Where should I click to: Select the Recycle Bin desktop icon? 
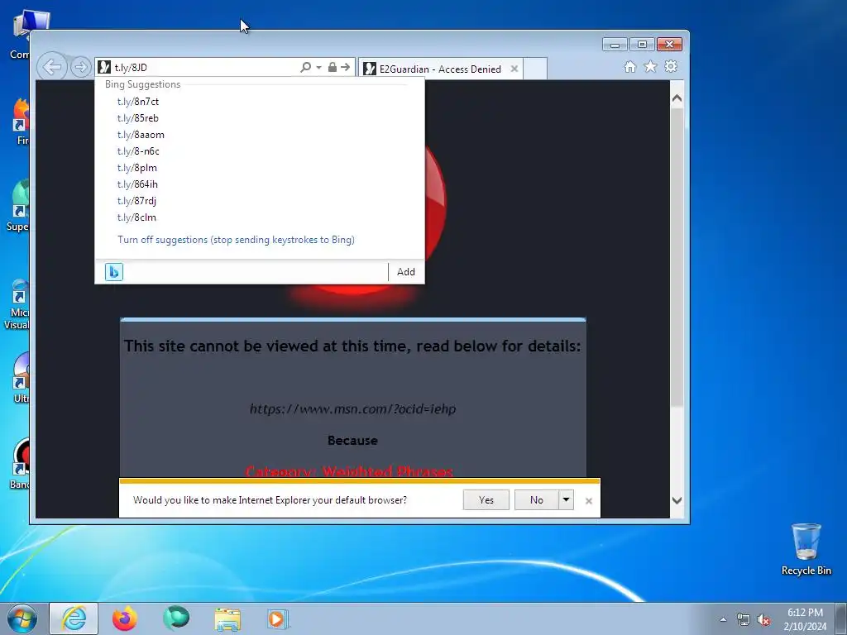(x=806, y=550)
